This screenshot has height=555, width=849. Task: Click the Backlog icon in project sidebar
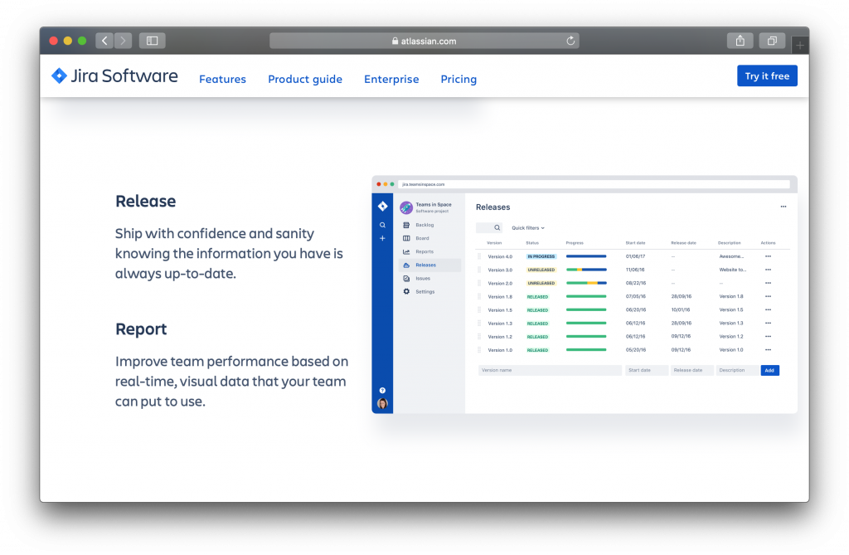point(406,225)
